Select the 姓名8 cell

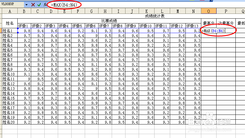[10, 64]
